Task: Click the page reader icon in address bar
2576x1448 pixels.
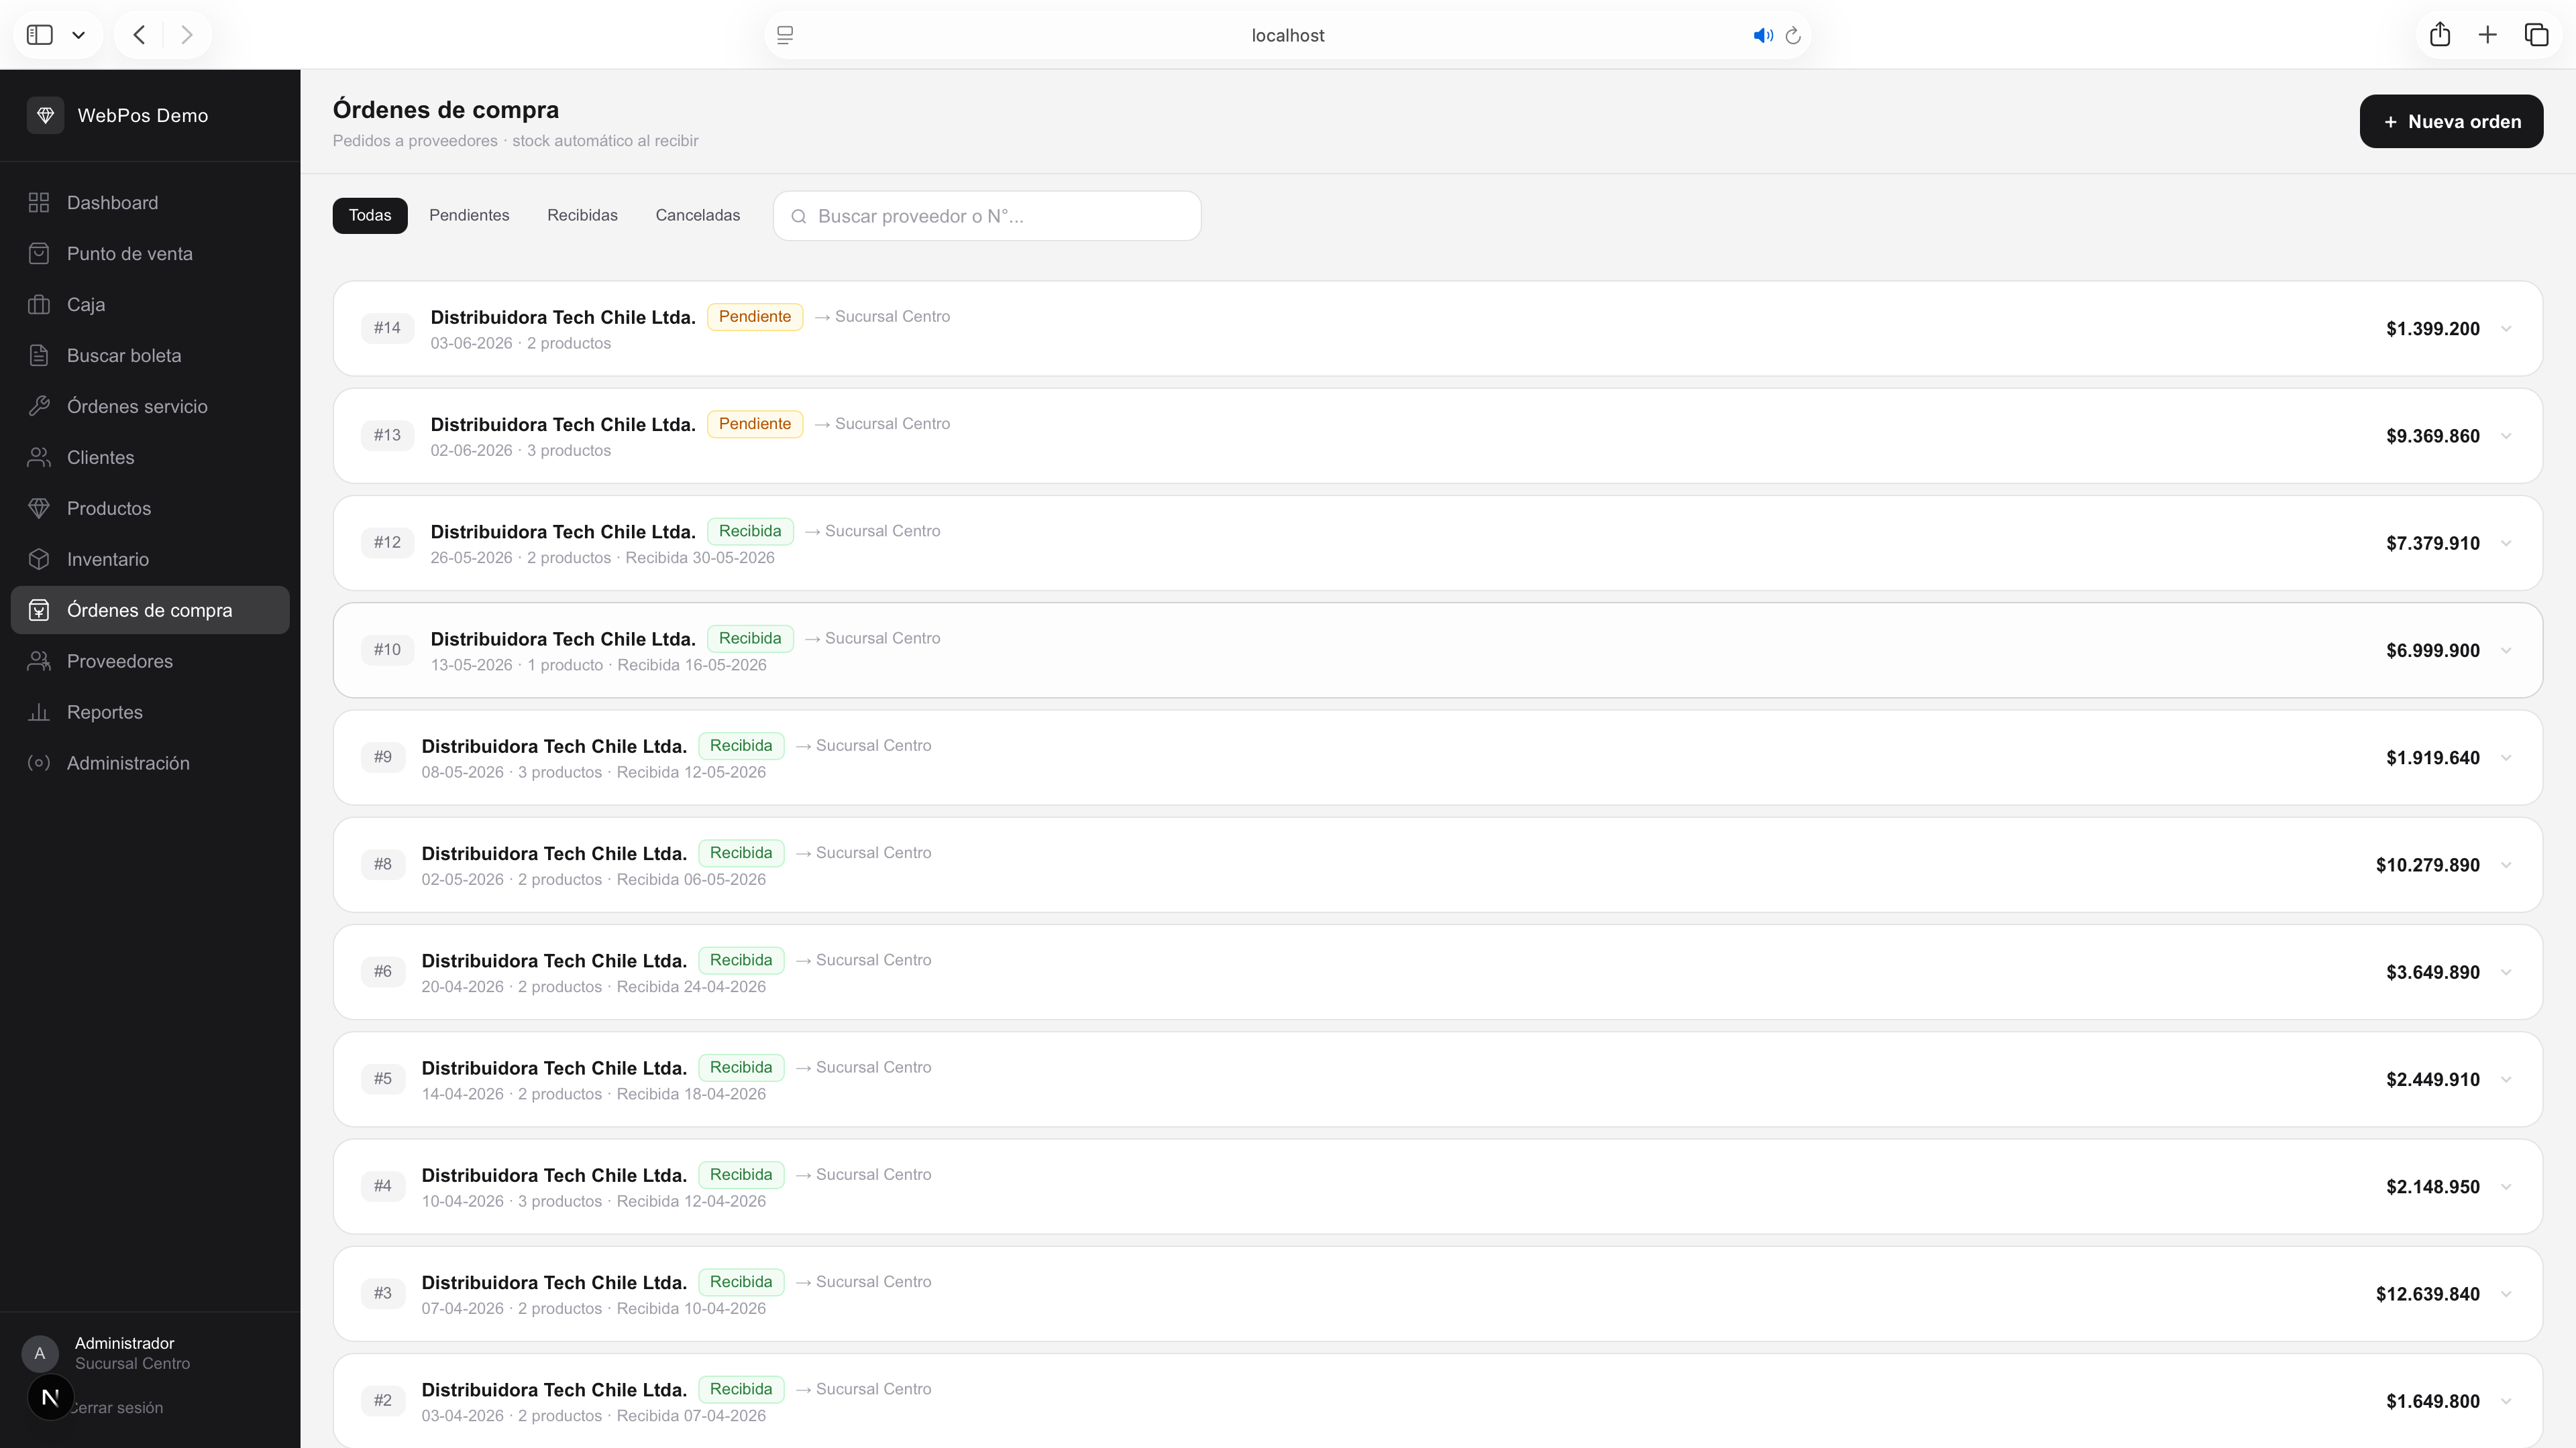Action: tap(785, 35)
